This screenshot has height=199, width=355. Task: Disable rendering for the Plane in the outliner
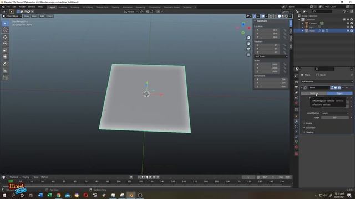pos(352,30)
